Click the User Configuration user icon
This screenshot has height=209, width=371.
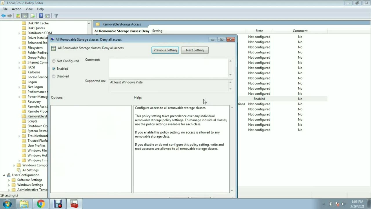9,175
